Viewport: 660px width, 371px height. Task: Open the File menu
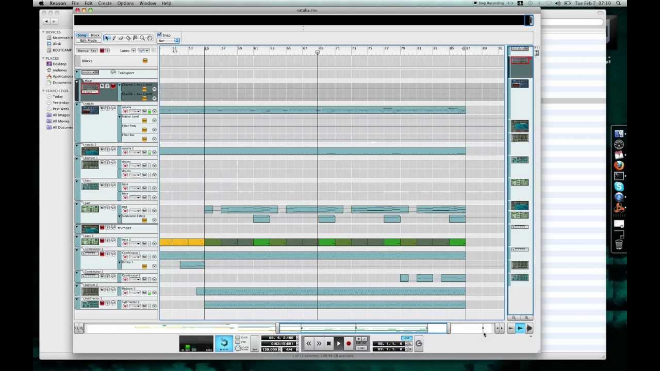click(x=75, y=3)
